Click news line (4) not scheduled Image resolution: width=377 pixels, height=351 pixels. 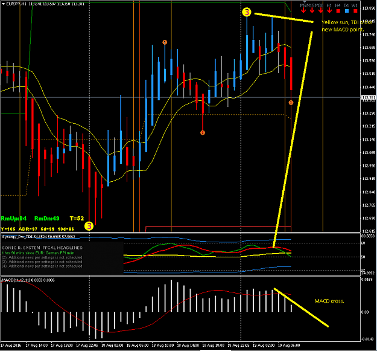[x=42, y=266]
